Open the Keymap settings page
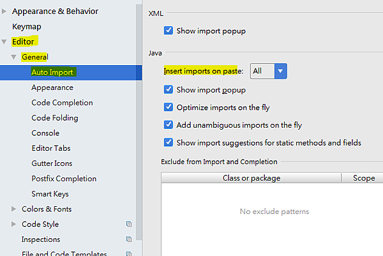Screen dimensions: 383x256 (26, 27)
